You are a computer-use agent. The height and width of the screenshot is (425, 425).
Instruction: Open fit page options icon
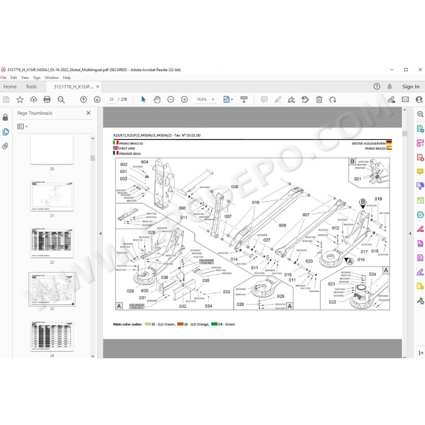(228, 100)
